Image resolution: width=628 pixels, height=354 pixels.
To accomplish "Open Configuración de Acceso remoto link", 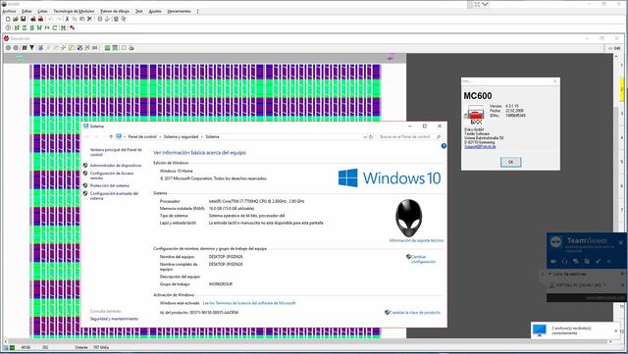I will pyautogui.click(x=112, y=176).
